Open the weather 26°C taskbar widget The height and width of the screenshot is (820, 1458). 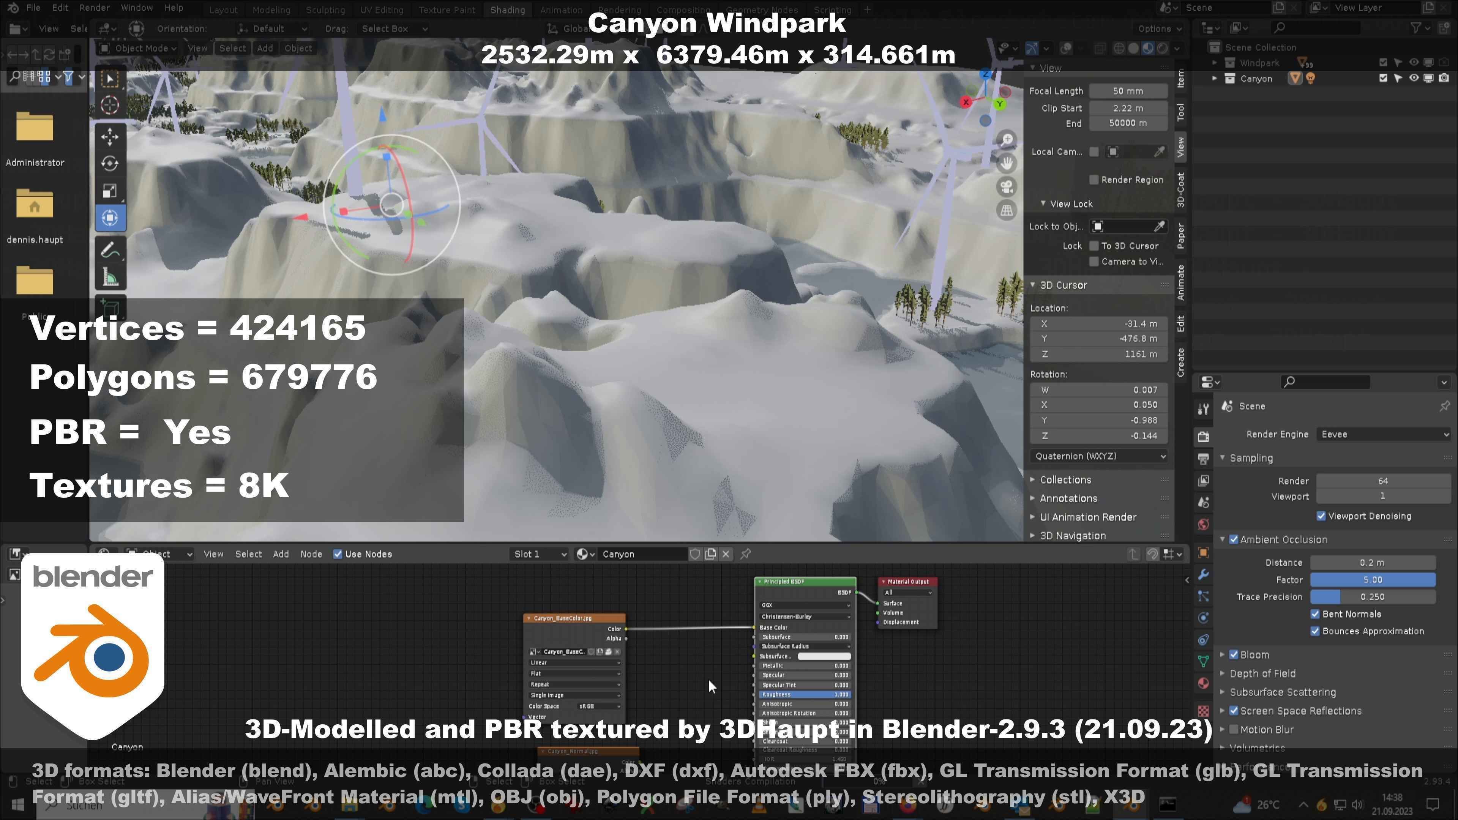point(1255,805)
